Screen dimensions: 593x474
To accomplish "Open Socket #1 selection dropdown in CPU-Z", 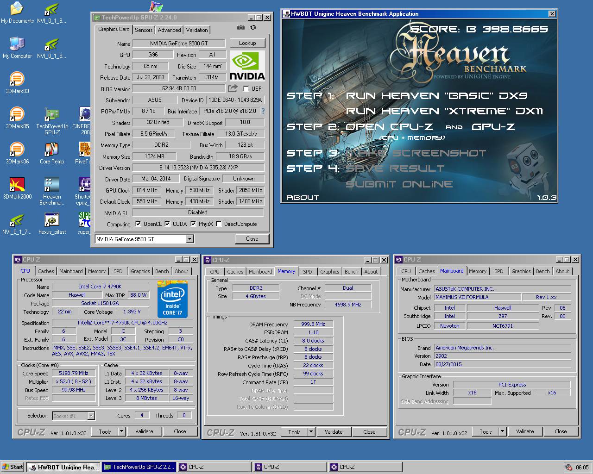I will [x=91, y=416].
